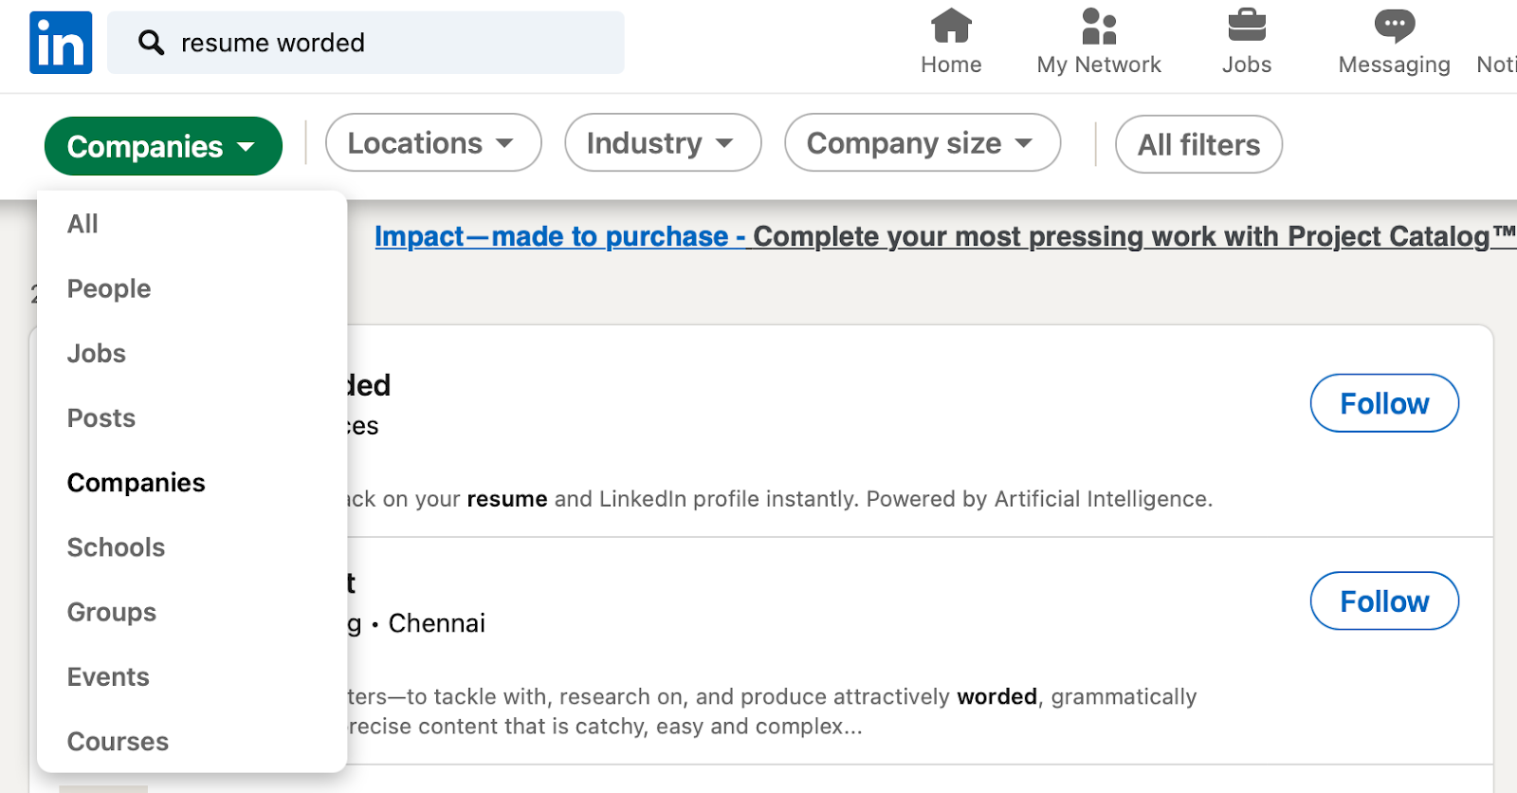Open Messaging speech bubble icon
This screenshot has width=1517, height=793.
click(x=1394, y=27)
